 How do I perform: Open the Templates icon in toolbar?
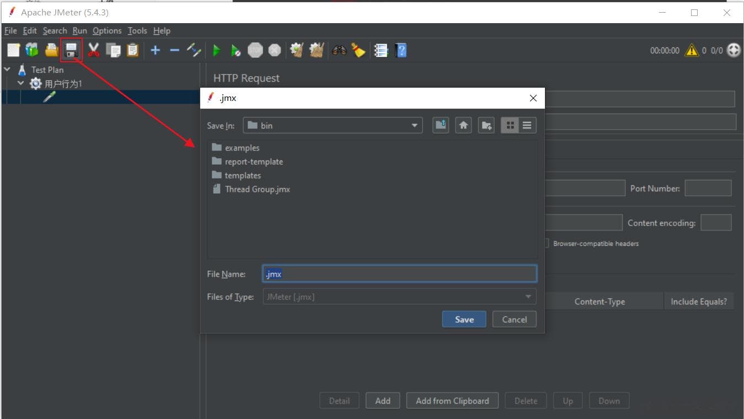pyautogui.click(x=33, y=51)
